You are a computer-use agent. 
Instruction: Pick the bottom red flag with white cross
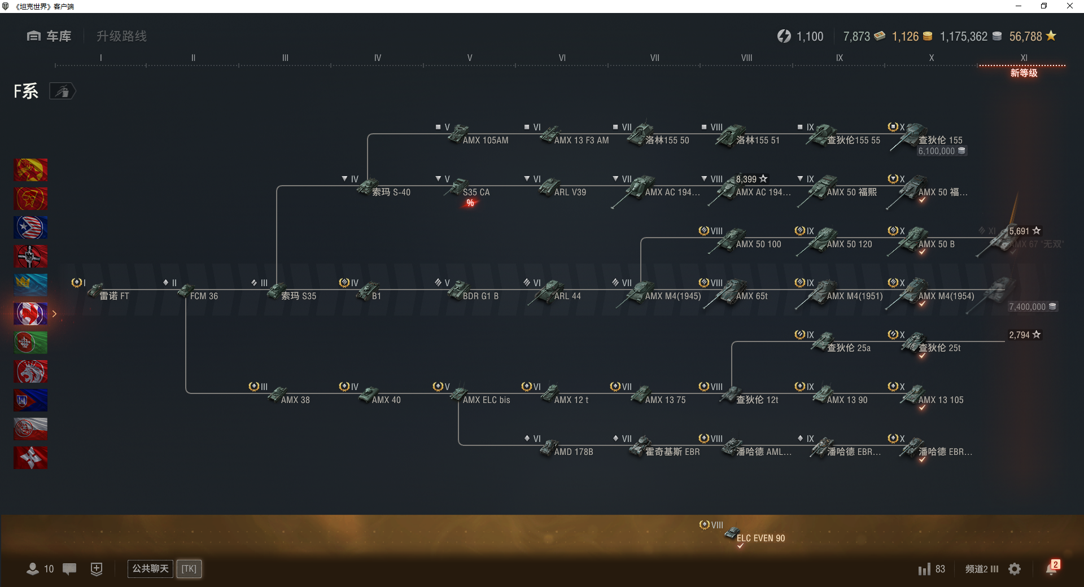pos(30,458)
